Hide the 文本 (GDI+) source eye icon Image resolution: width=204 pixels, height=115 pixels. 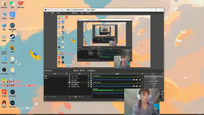coord(89,76)
